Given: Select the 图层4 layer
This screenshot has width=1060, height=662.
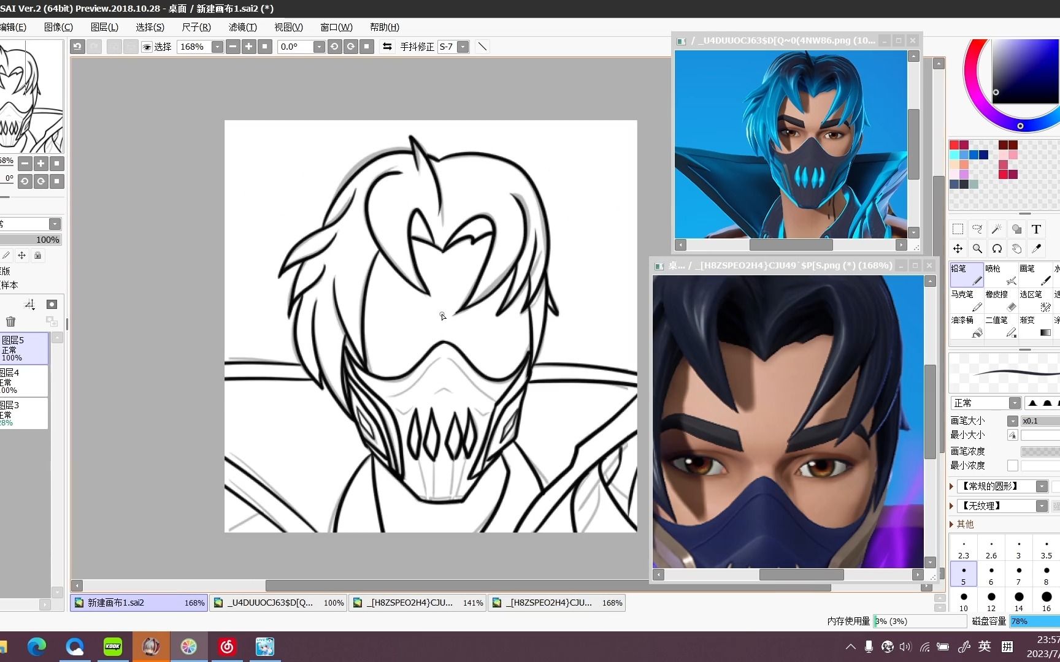Looking at the screenshot, I should click(23, 381).
